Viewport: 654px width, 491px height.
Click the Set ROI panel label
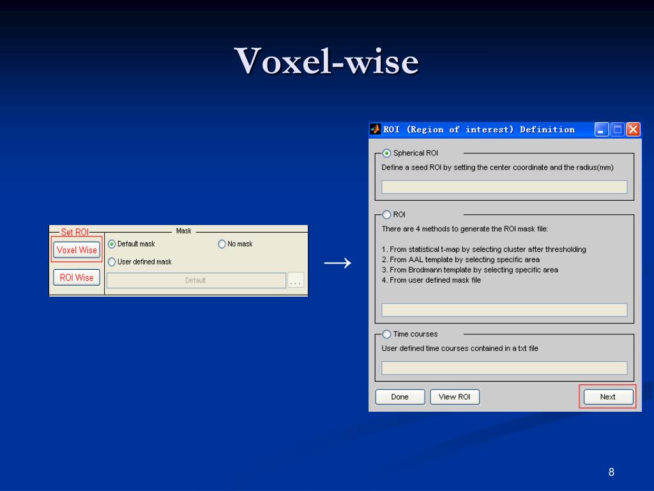tap(75, 232)
